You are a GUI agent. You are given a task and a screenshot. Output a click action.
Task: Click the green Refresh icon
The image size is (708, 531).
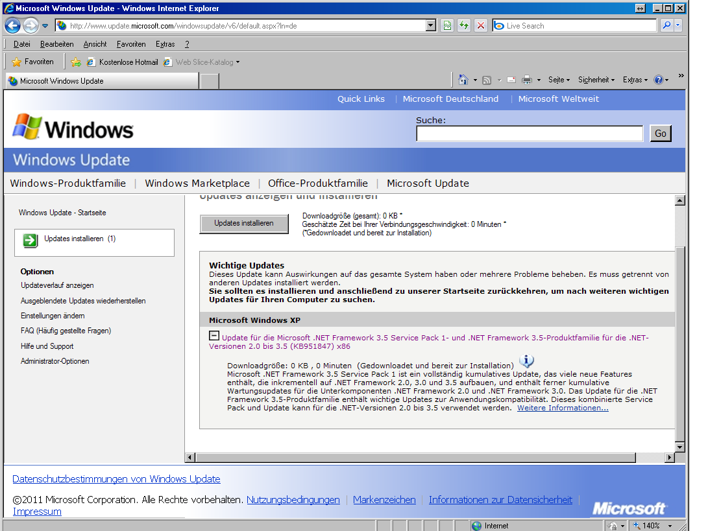(464, 26)
